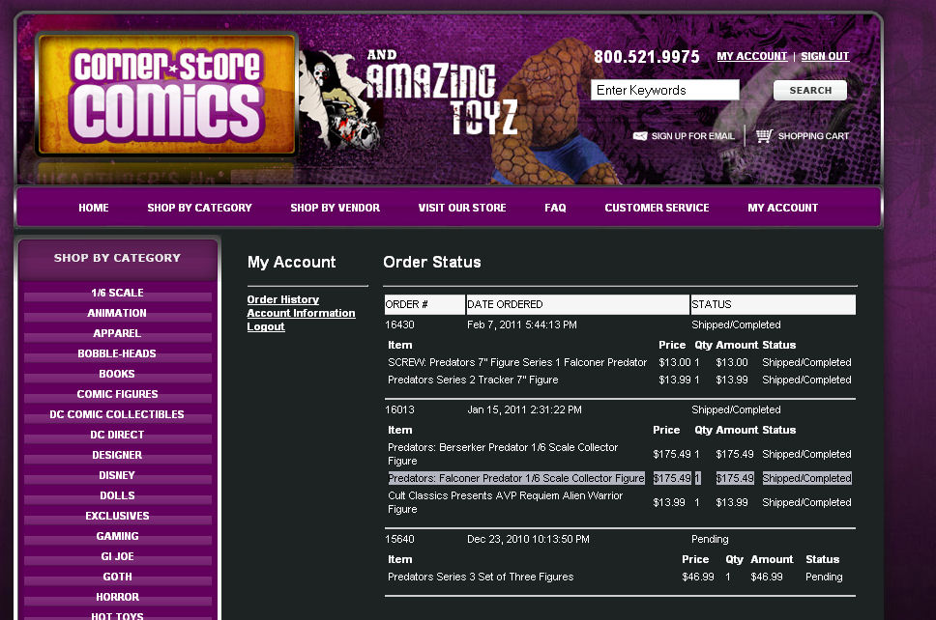The image size is (936, 620).
Task: Click the date Dec 23, 2010 10:13:50 PM
Action: pyautogui.click(x=528, y=539)
